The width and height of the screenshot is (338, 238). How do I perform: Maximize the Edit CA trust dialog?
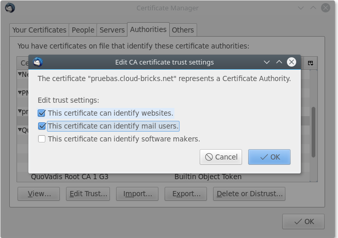(279, 62)
